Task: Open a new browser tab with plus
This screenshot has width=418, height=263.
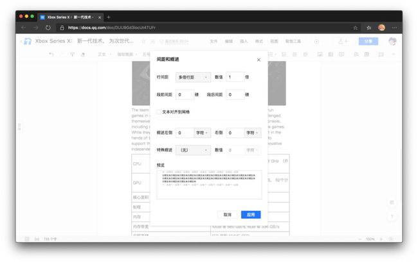Action: [109, 17]
